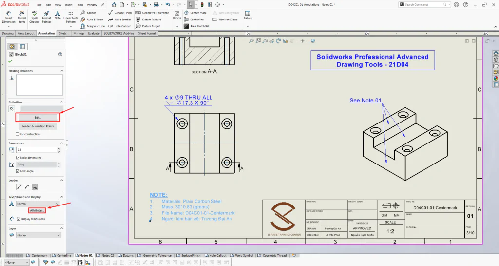The image size is (499, 266).
Task: Add a Datum Feature symbol
Action: click(x=149, y=20)
